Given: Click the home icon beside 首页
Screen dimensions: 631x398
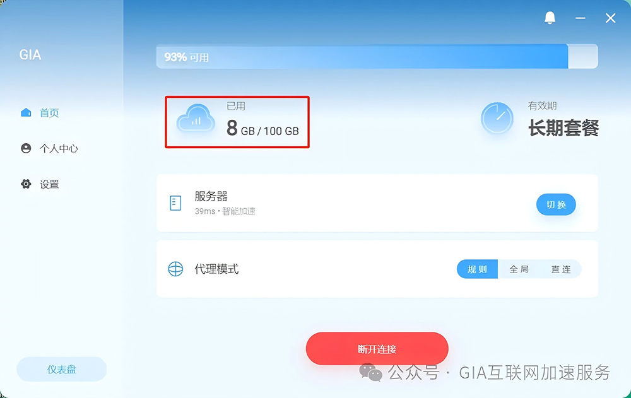Looking at the screenshot, I should [26, 113].
